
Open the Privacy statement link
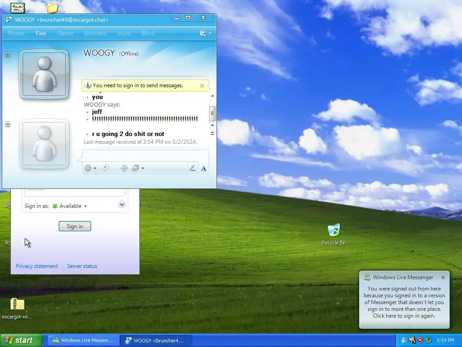(x=37, y=266)
